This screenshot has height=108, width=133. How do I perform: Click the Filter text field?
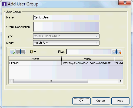coord(89,52)
